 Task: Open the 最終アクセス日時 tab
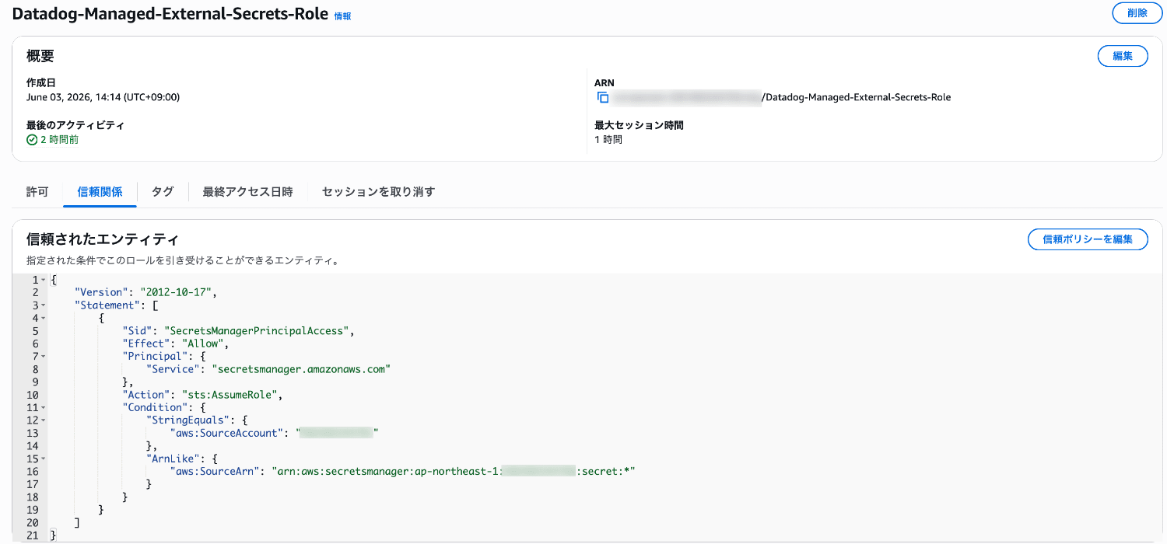(x=247, y=192)
